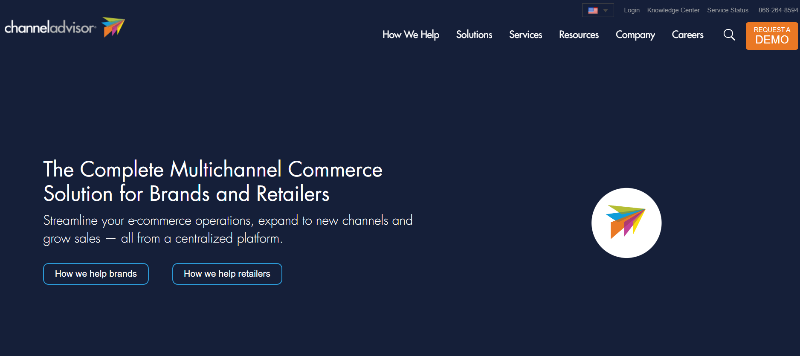The height and width of the screenshot is (356, 800).
Task: Expand the country selector dropdown arrow
Action: click(x=606, y=10)
